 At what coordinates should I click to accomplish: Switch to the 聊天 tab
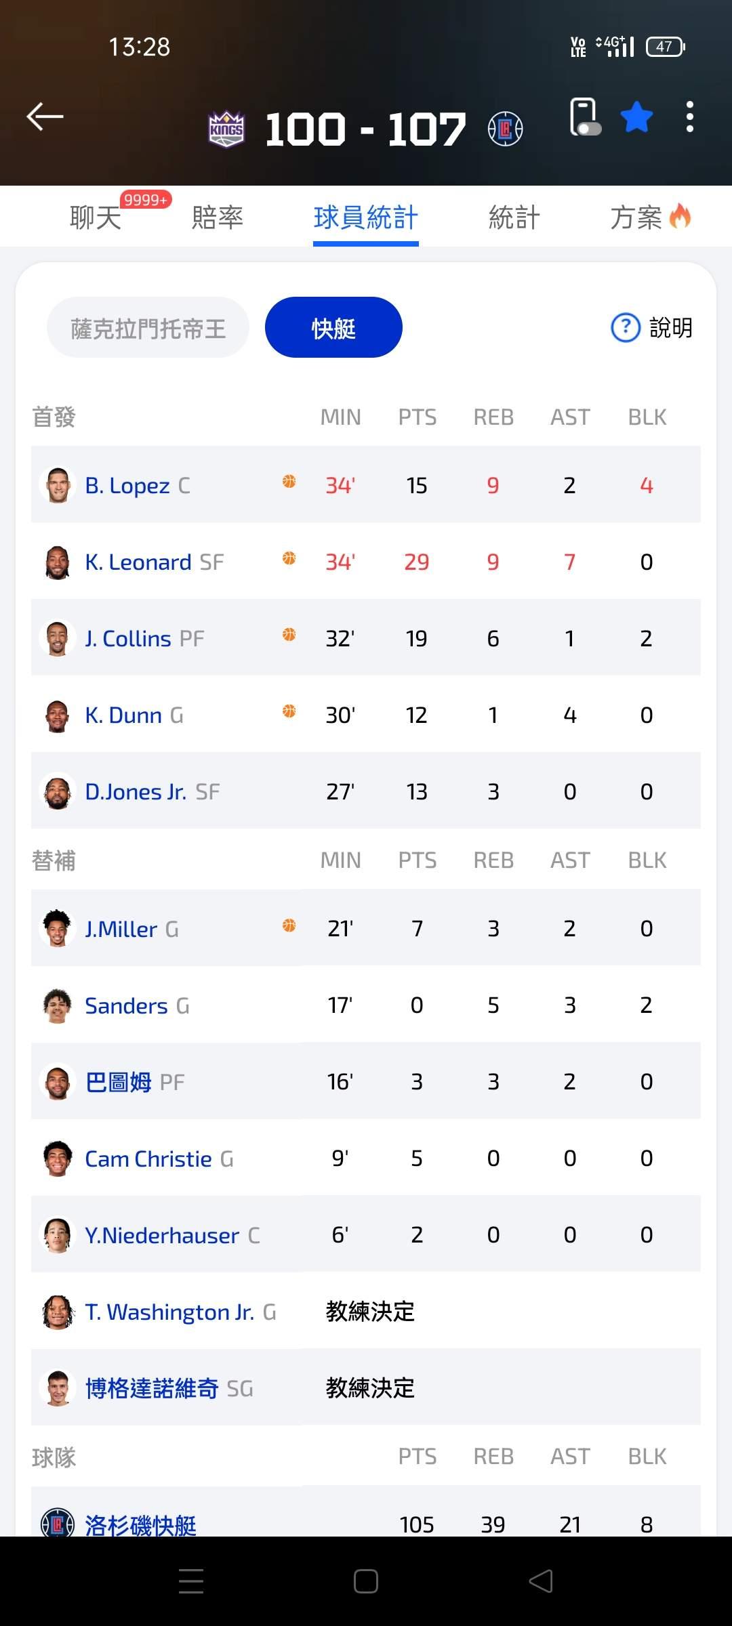click(x=96, y=217)
